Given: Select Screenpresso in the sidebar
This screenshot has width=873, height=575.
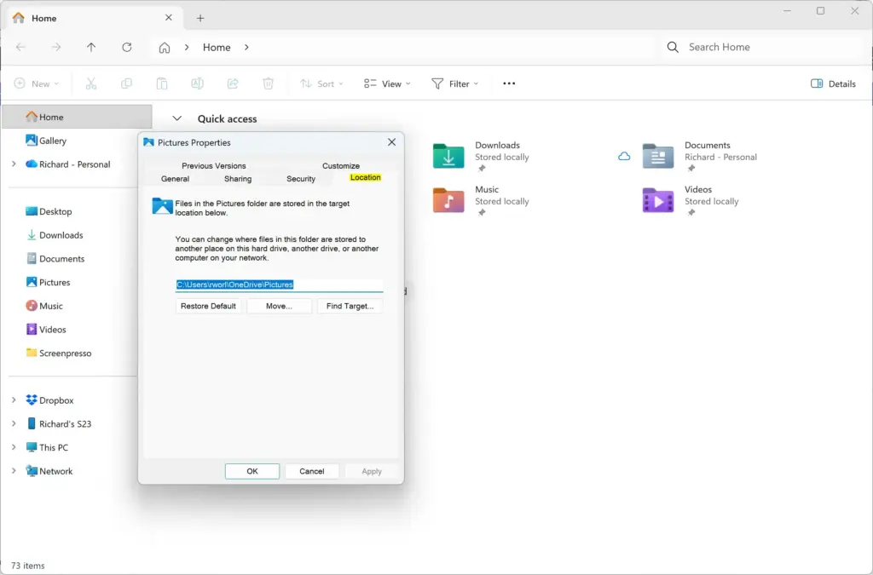Looking at the screenshot, I should (65, 354).
